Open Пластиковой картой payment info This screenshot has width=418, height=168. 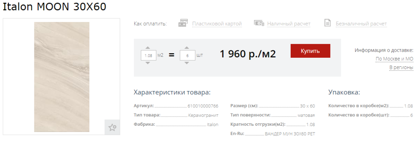click(217, 24)
